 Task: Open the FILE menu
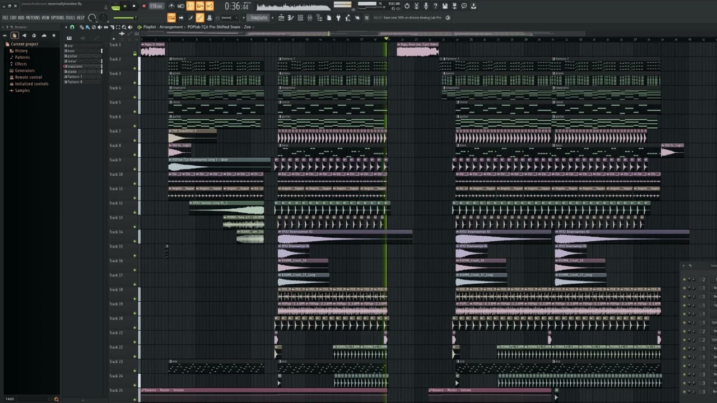click(x=6, y=17)
